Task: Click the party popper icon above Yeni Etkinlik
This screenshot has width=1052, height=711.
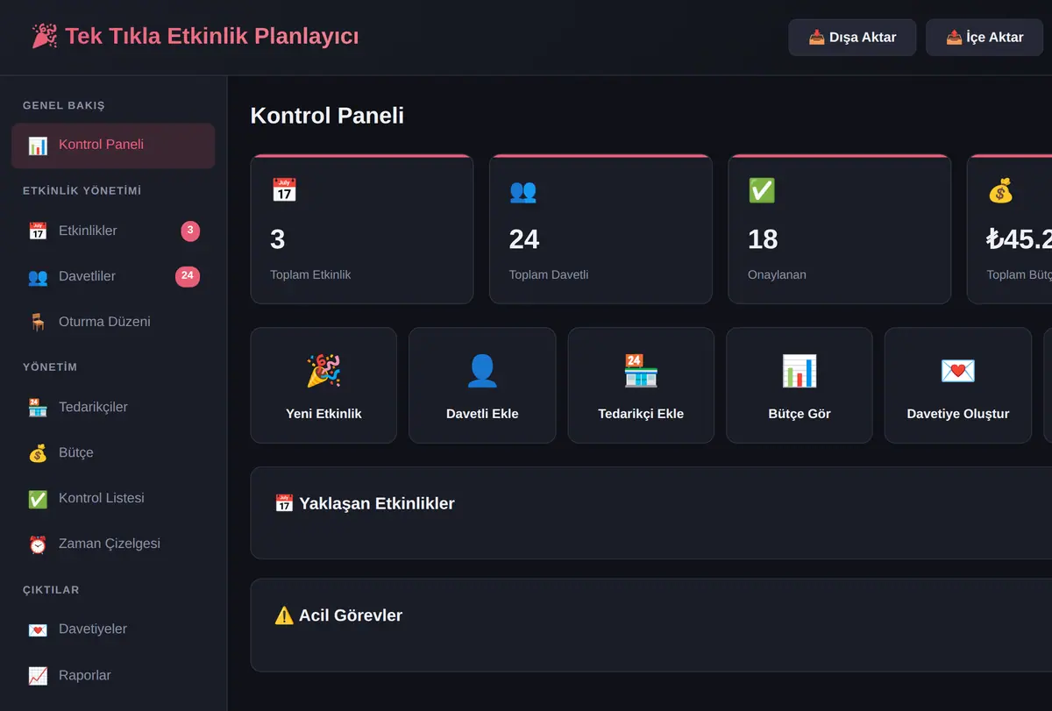Action: click(323, 371)
